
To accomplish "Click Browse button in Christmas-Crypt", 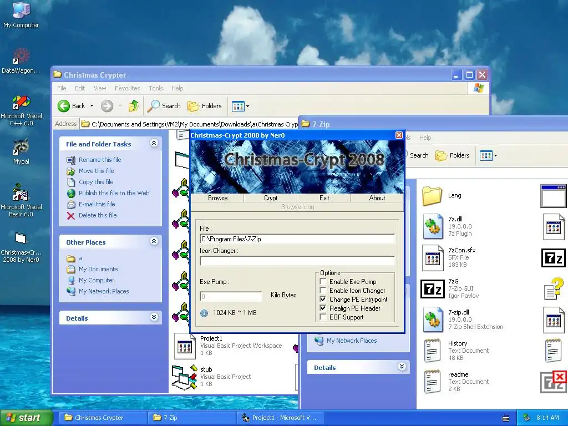I will point(217,198).
